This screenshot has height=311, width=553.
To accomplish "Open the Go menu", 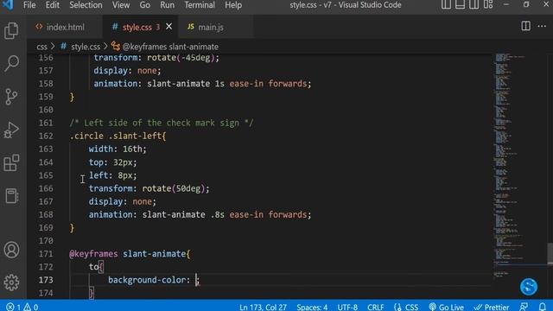I will tap(144, 5).
